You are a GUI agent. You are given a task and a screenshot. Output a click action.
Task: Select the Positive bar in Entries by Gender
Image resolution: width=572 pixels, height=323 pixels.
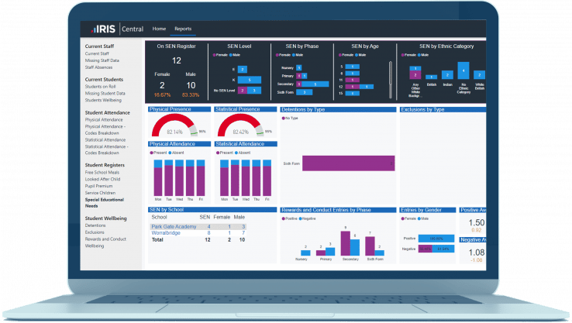pos(437,238)
